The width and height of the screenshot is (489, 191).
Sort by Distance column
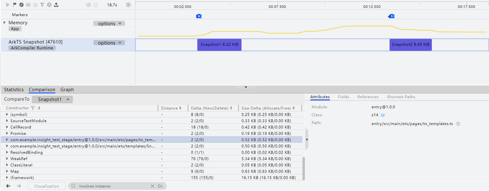(x=172, y=108)
